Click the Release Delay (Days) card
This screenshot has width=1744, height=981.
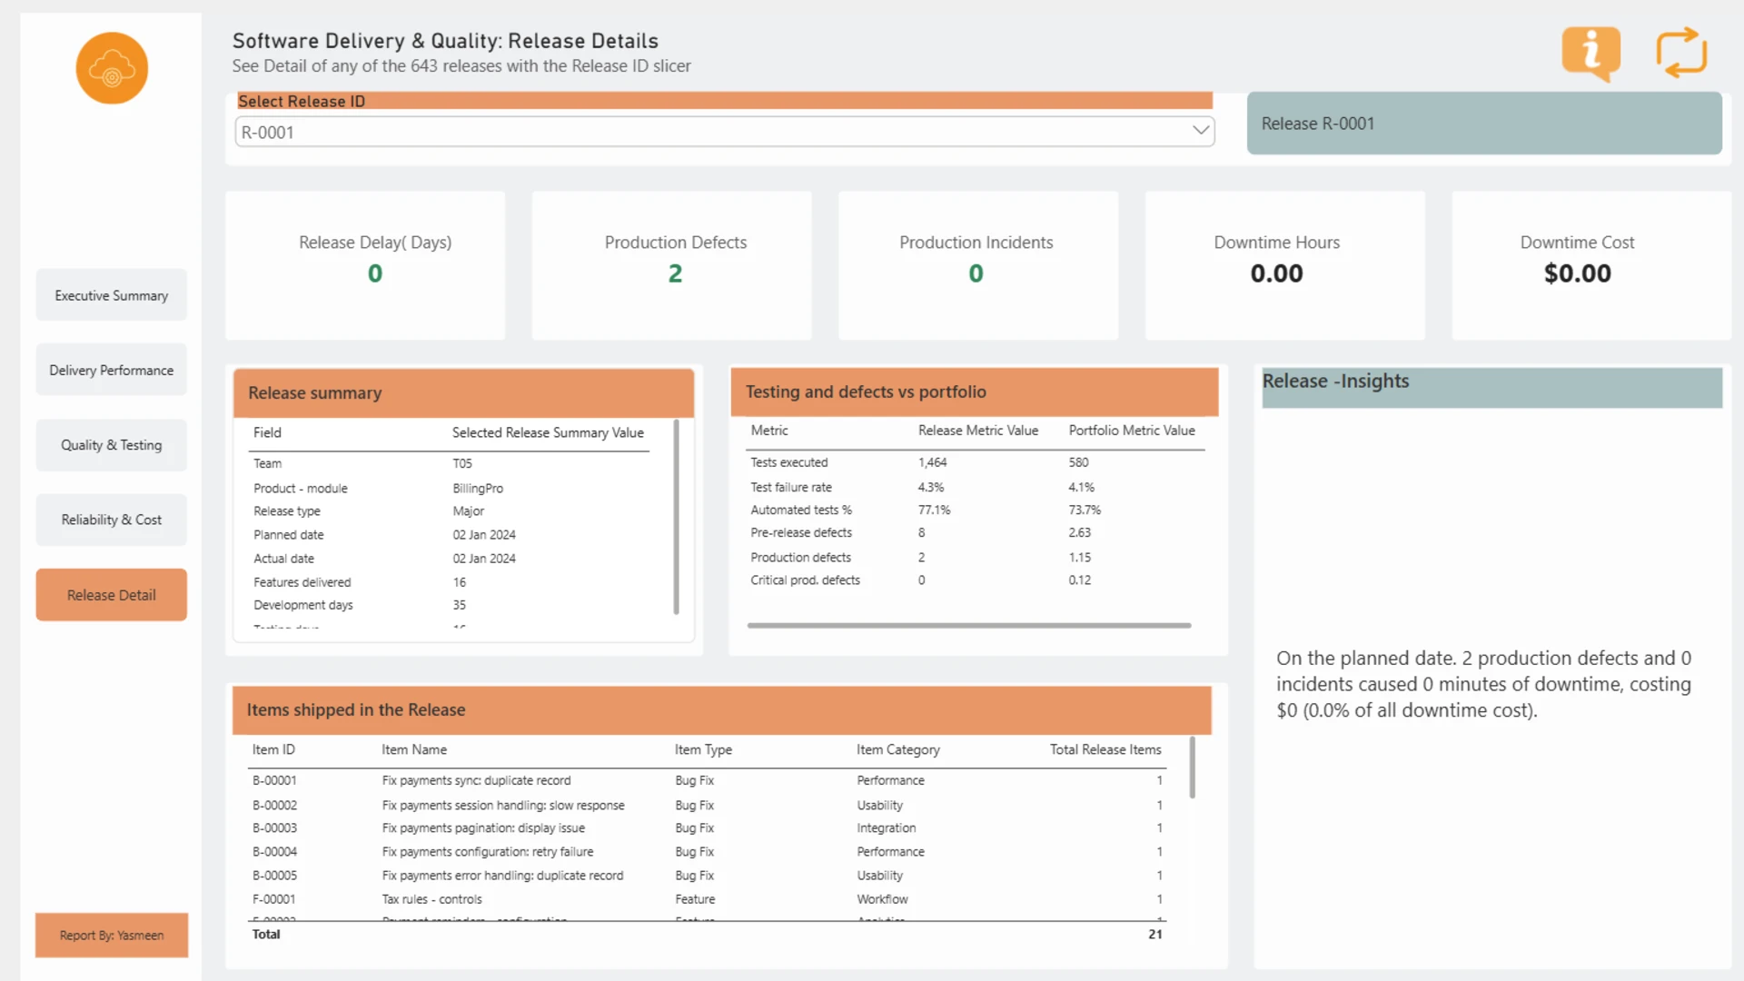365,265
